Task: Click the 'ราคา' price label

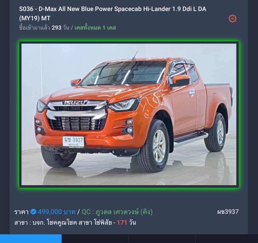Action: pyautogui.click(x=21, y=212)
